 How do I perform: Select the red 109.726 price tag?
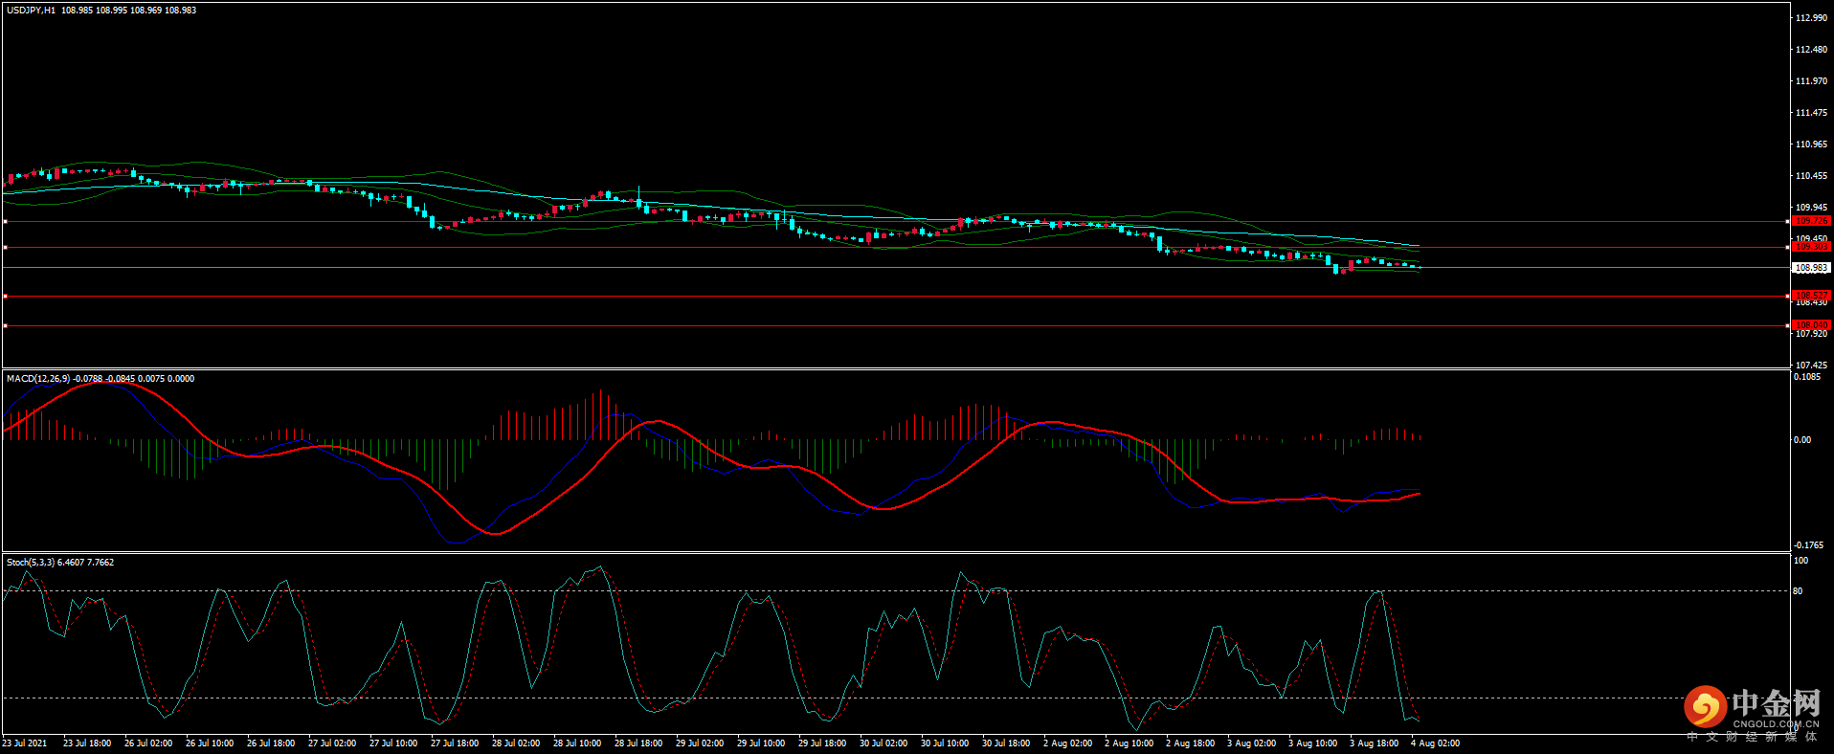[x=1810, y=221]
